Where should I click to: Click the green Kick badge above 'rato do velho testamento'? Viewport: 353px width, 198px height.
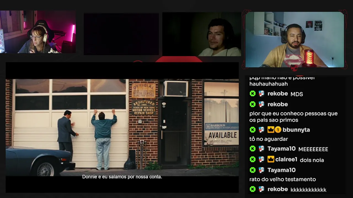point(253,170)
